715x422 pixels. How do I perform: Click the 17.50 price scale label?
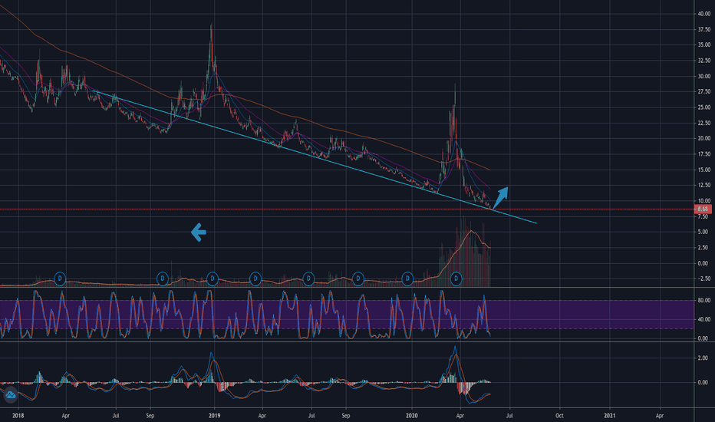coord(703,154)
